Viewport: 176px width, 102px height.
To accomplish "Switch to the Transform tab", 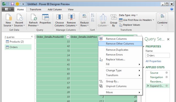I will click(35, 10).
